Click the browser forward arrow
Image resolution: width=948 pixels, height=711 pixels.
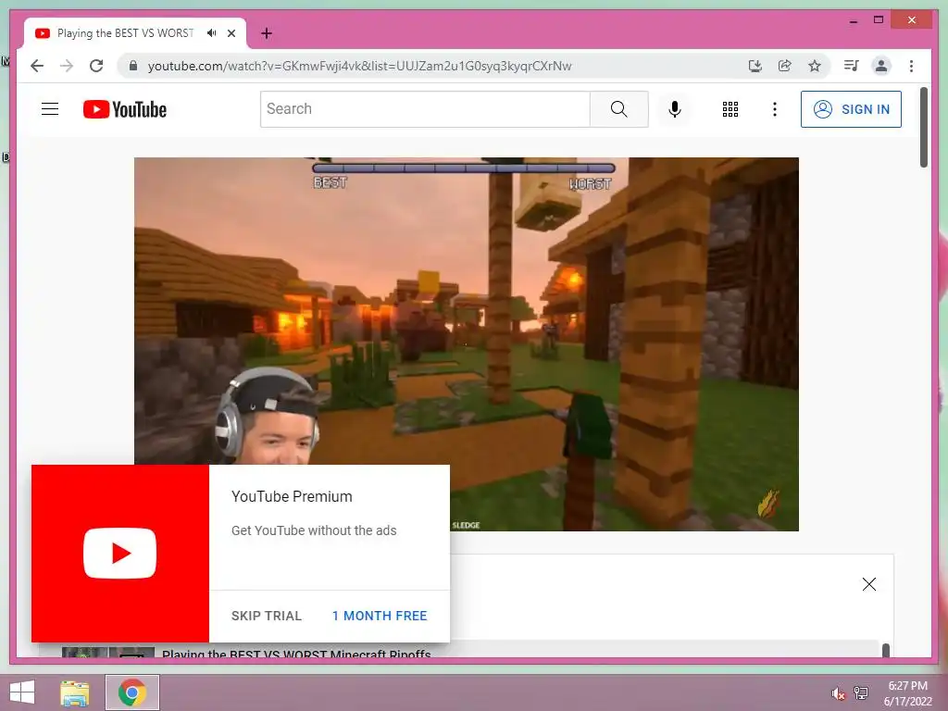pyautogui.click(x=67, y=66)
